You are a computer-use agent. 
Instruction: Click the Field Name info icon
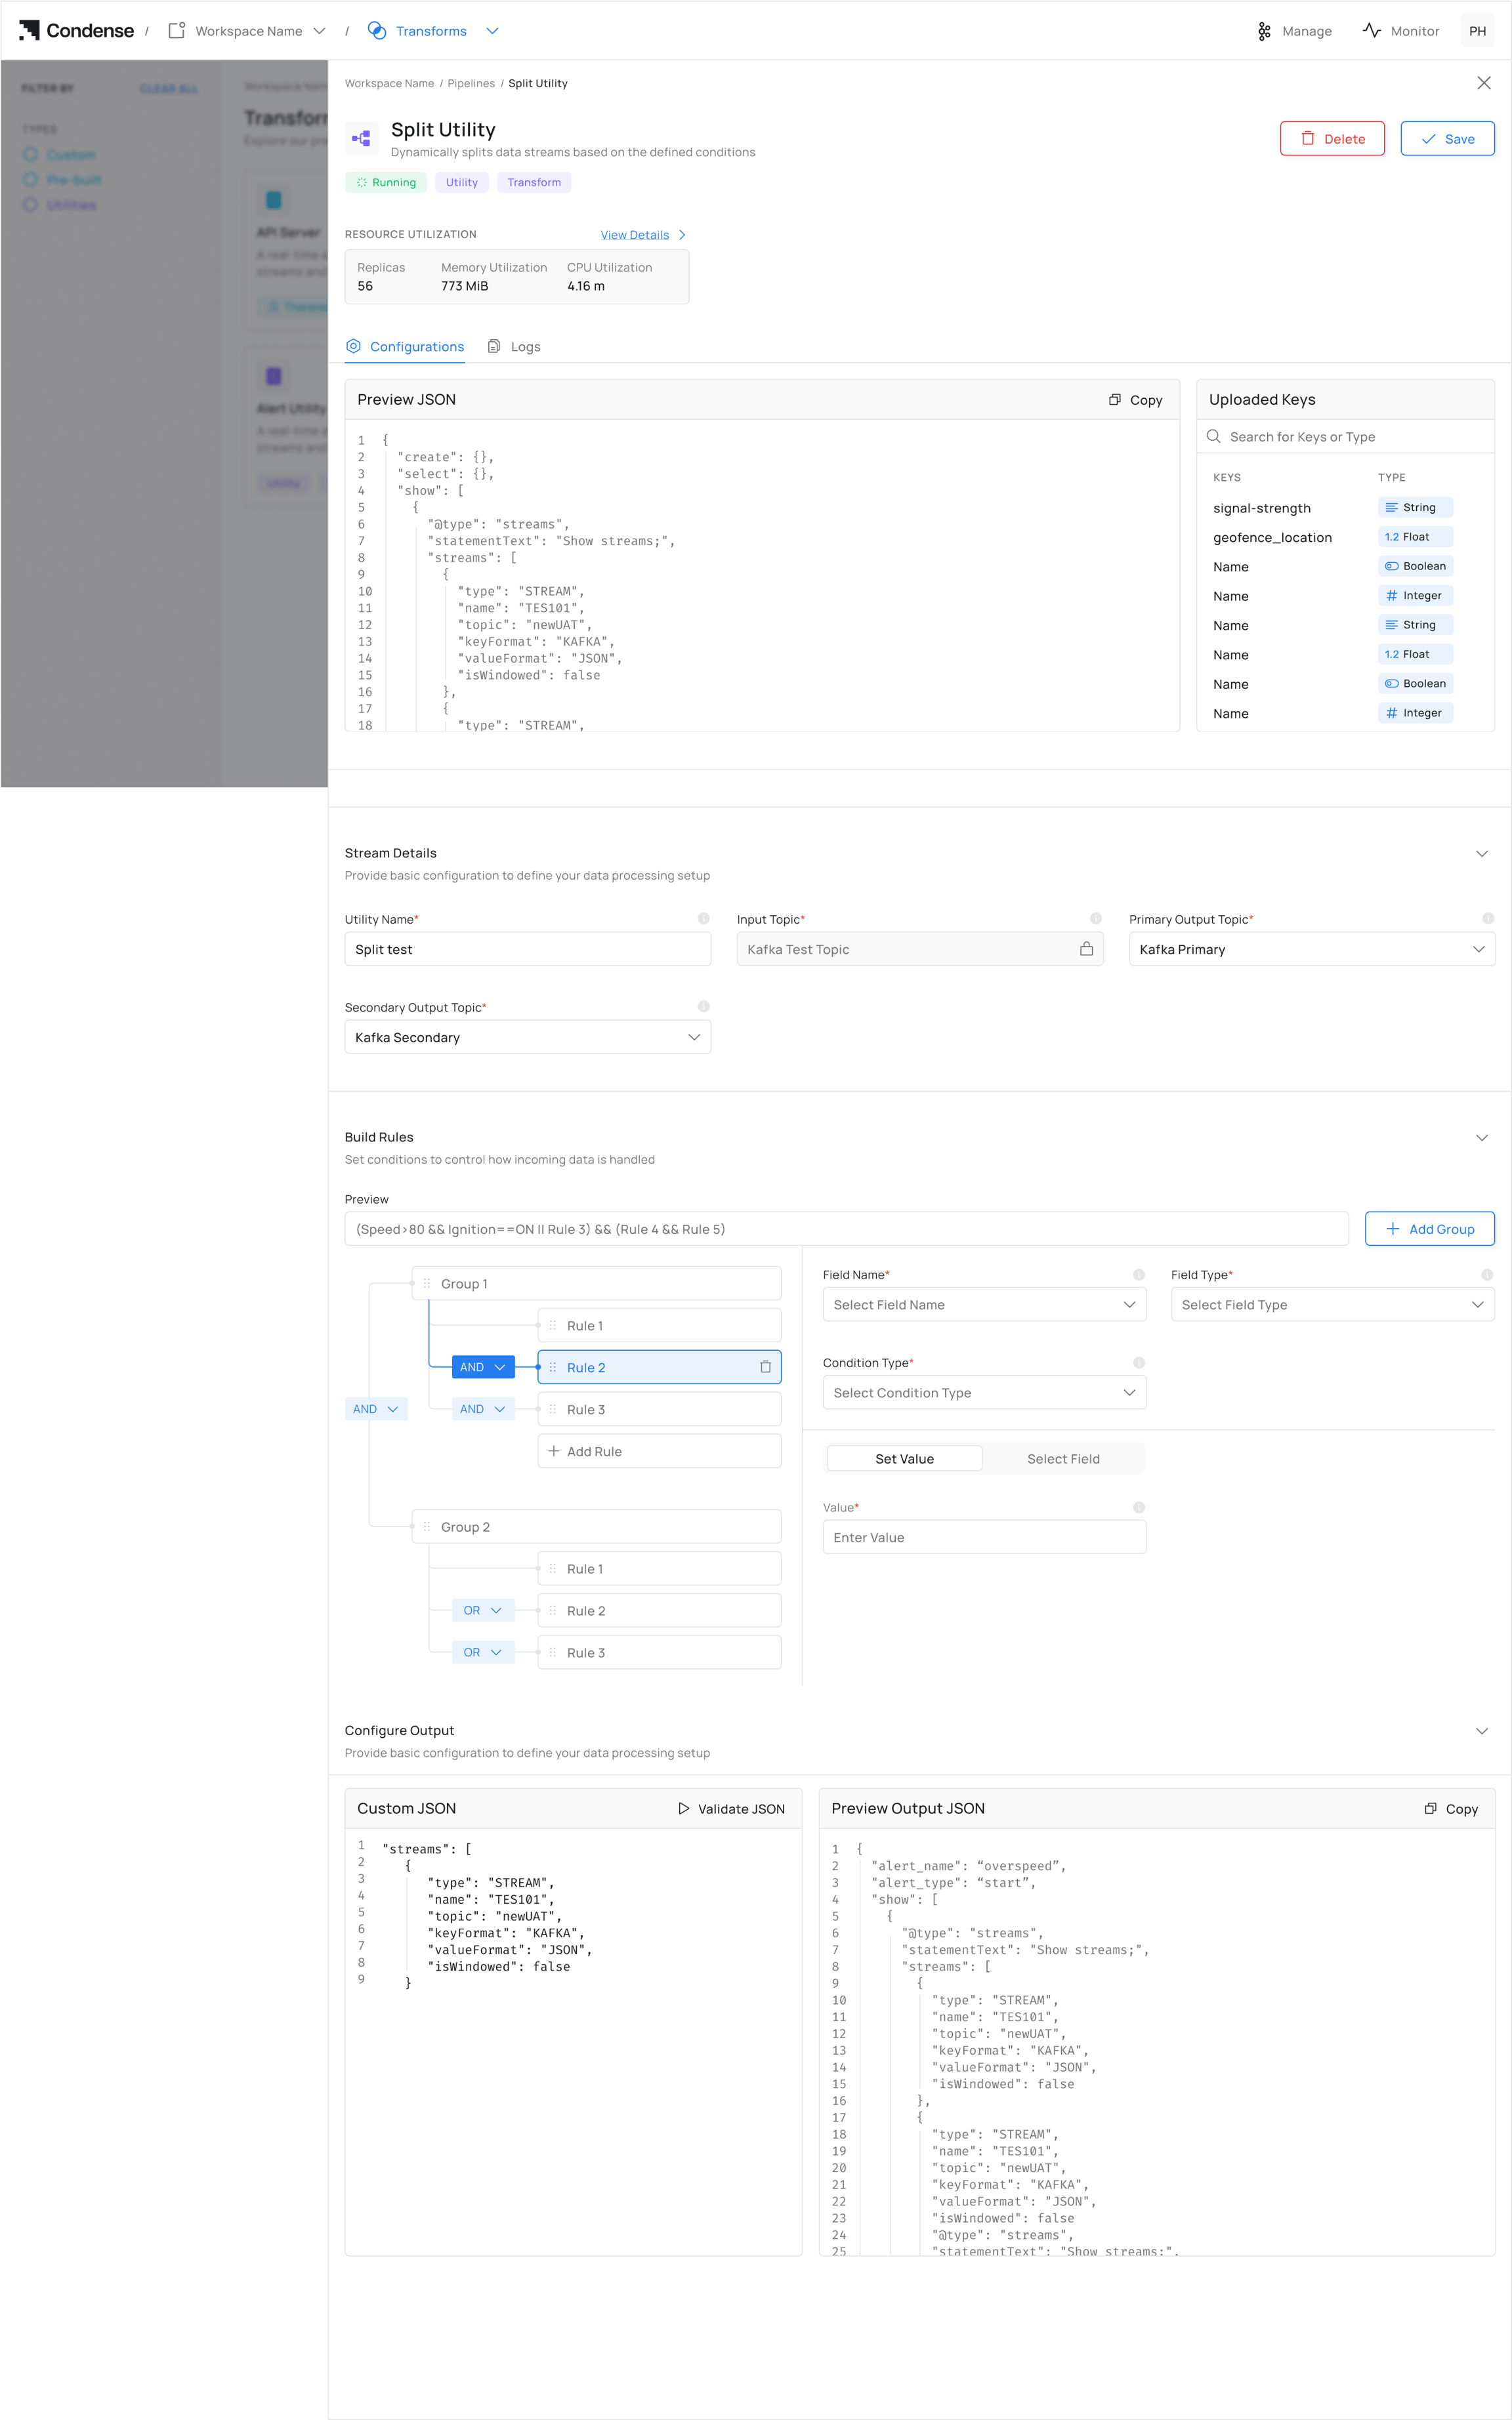tap(1138, 1275)
